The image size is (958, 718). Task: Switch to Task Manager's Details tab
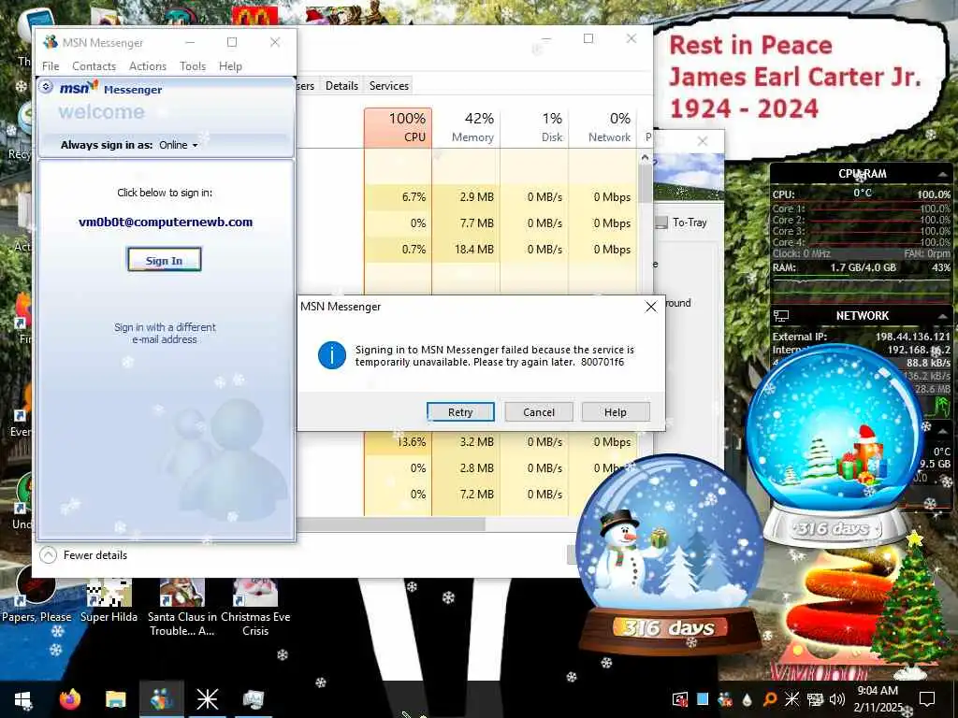click(341, 85)
